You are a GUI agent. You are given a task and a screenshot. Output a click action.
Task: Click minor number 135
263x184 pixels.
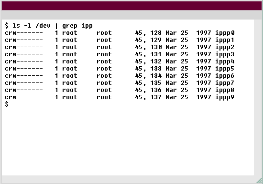click(x=156, y=83)
